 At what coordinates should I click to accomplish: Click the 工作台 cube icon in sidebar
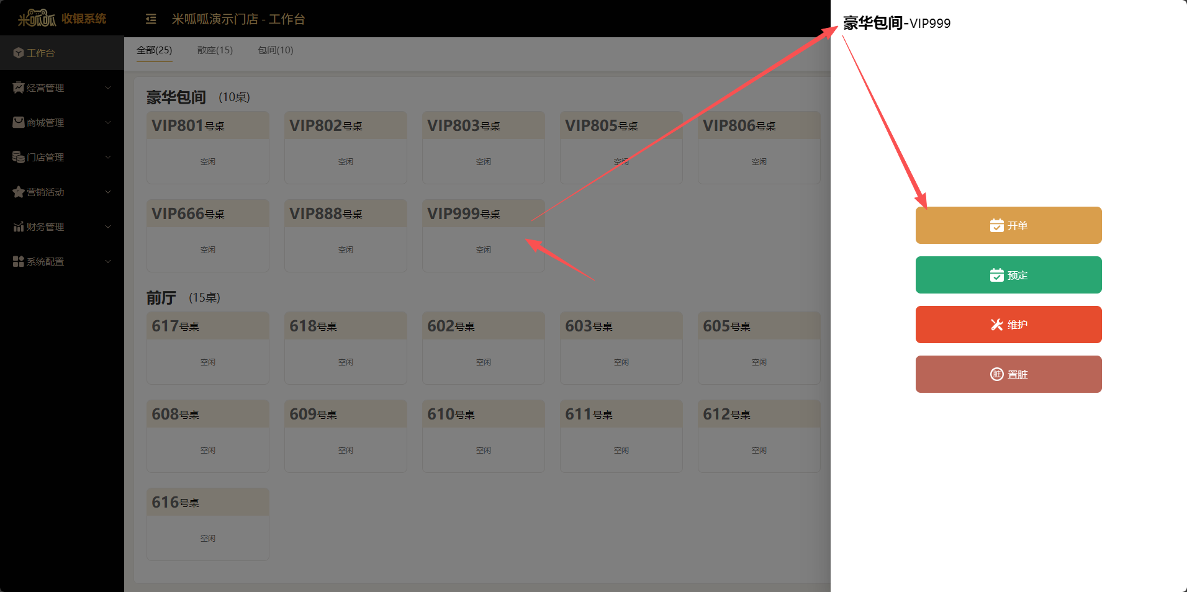pos(18,53)
